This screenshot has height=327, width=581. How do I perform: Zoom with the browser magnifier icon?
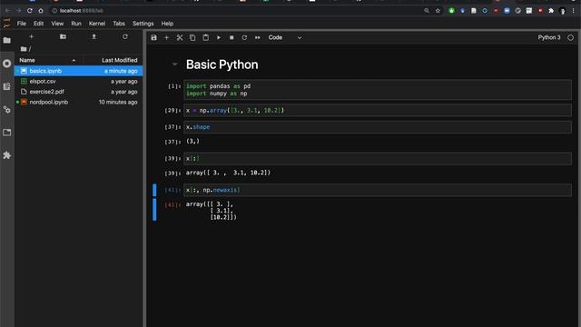427,11
